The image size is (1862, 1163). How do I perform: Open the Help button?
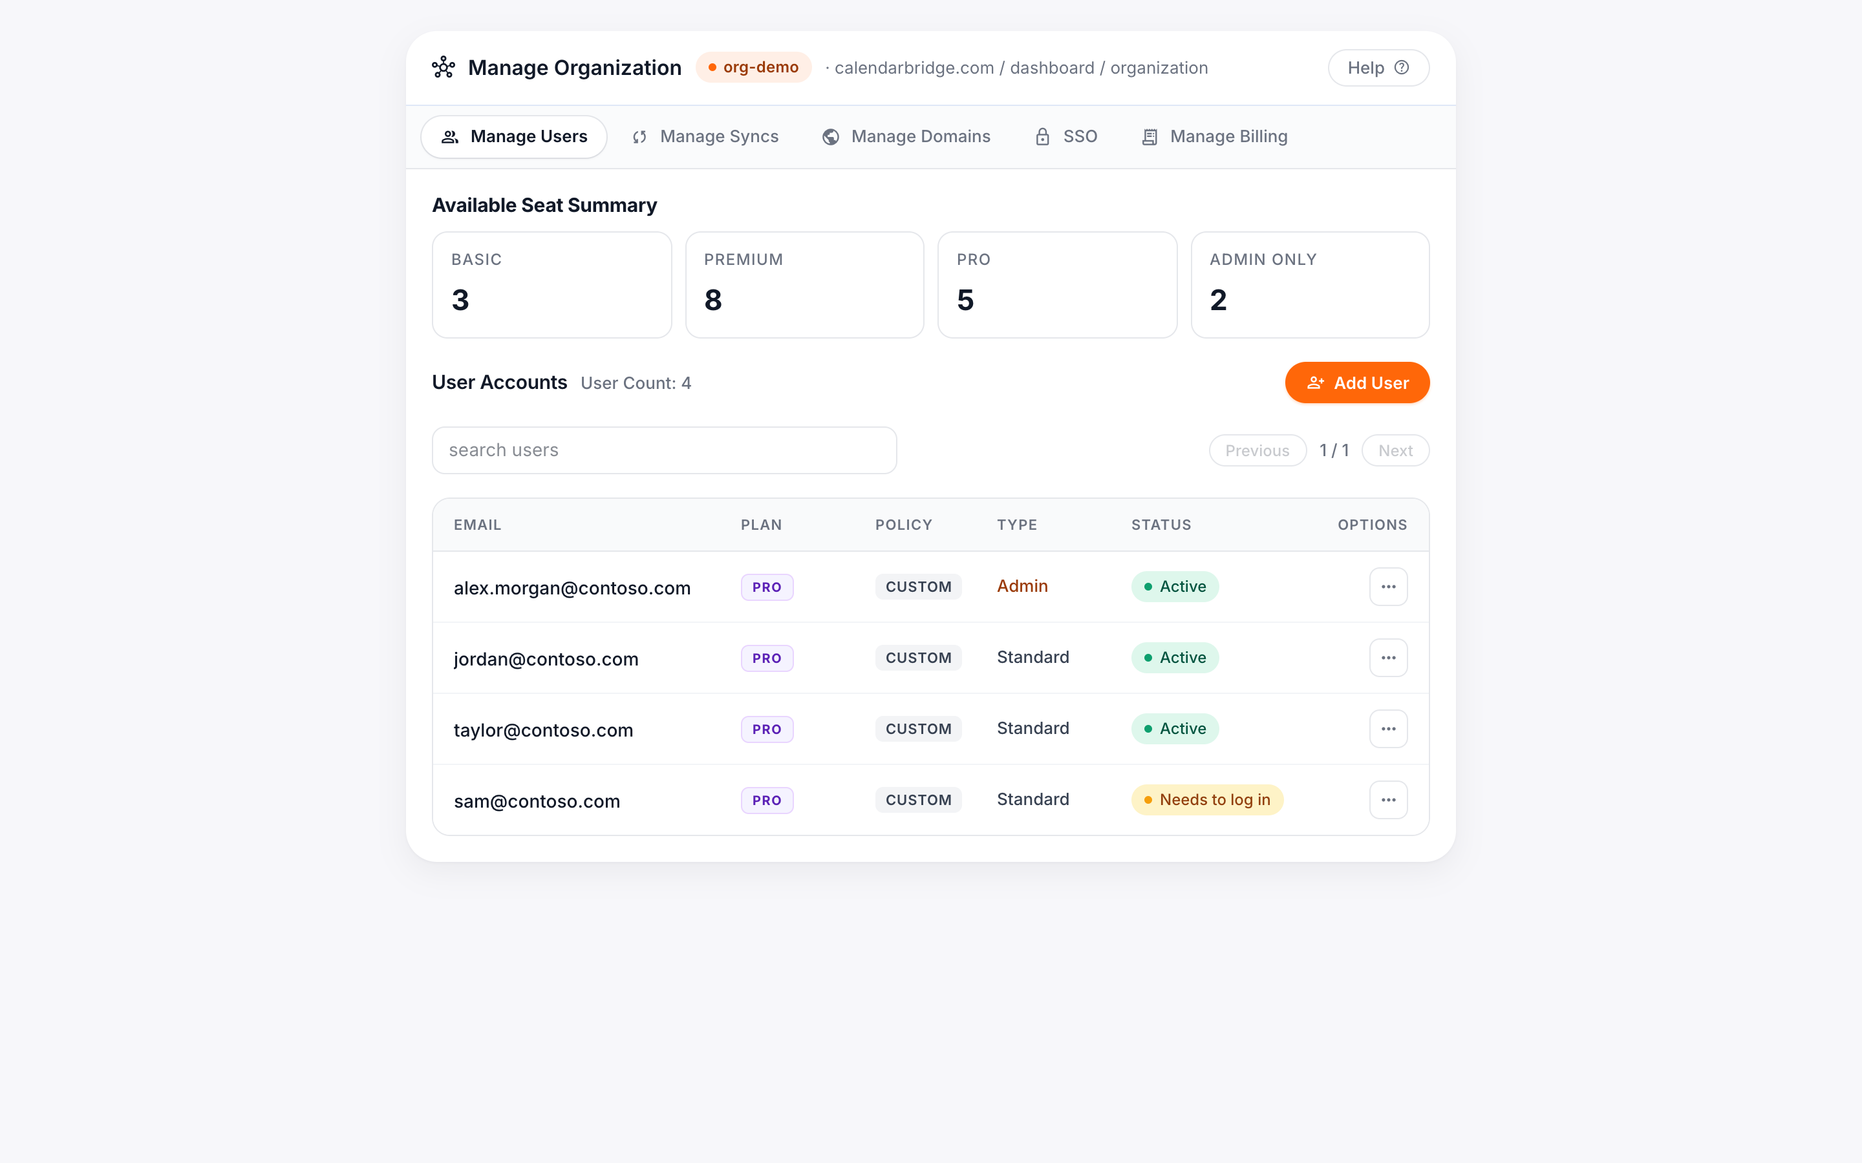(x=1379, y=68)
